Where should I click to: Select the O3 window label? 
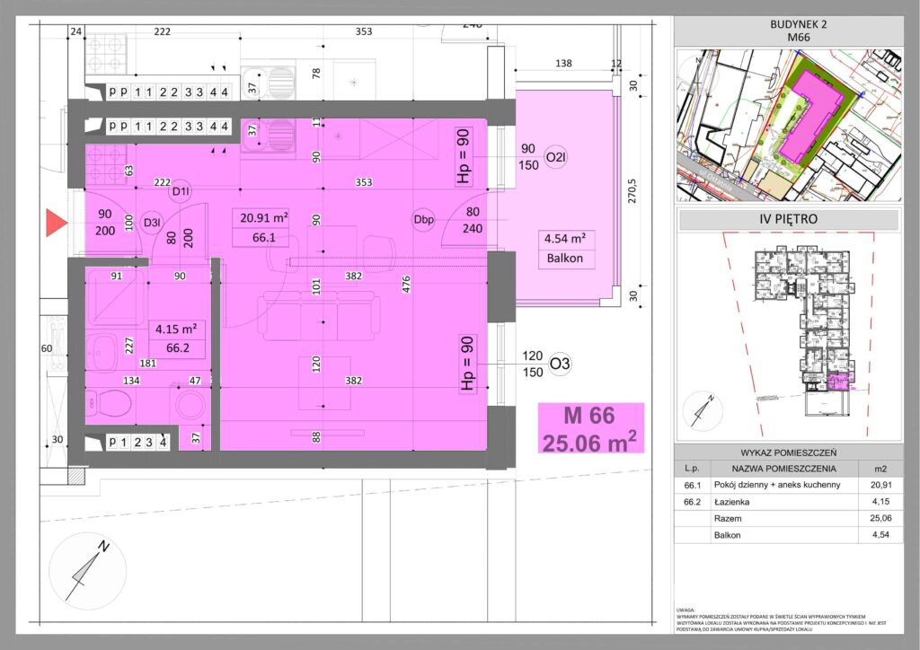(x=560, y=364)
